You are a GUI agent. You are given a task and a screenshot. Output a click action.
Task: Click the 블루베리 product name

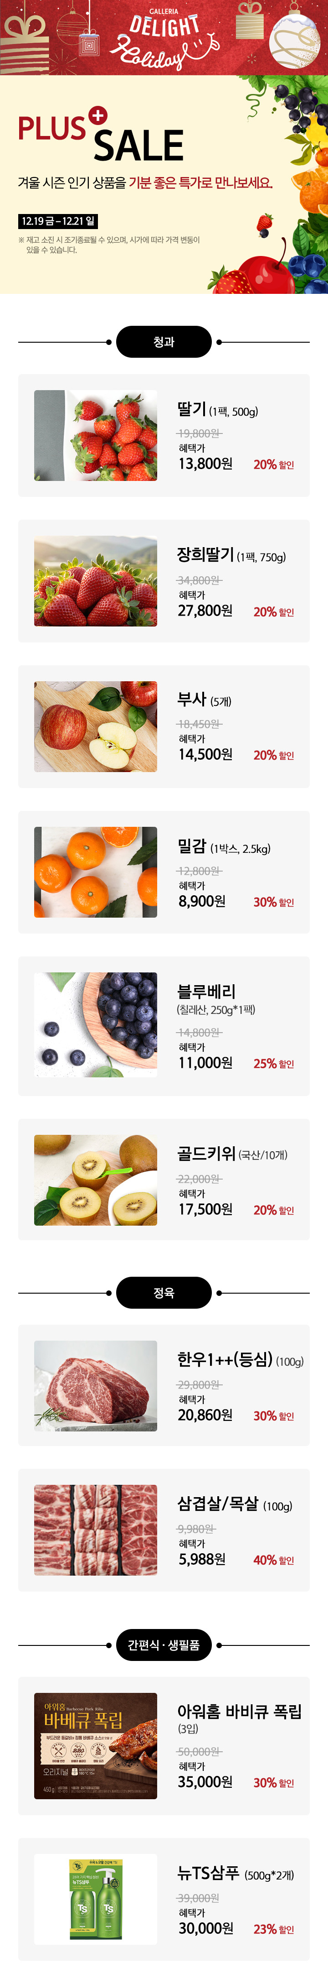(206, 992)
